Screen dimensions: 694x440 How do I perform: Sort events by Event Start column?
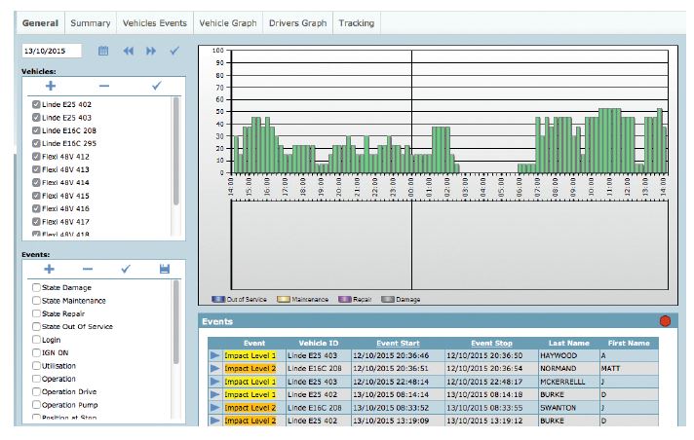398,344
